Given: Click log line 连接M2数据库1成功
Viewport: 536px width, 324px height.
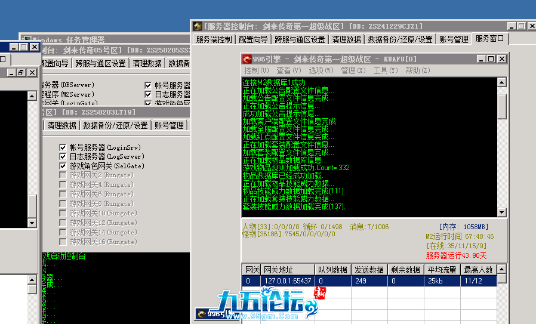Looking at the screenshot, I should coord(274,82).
